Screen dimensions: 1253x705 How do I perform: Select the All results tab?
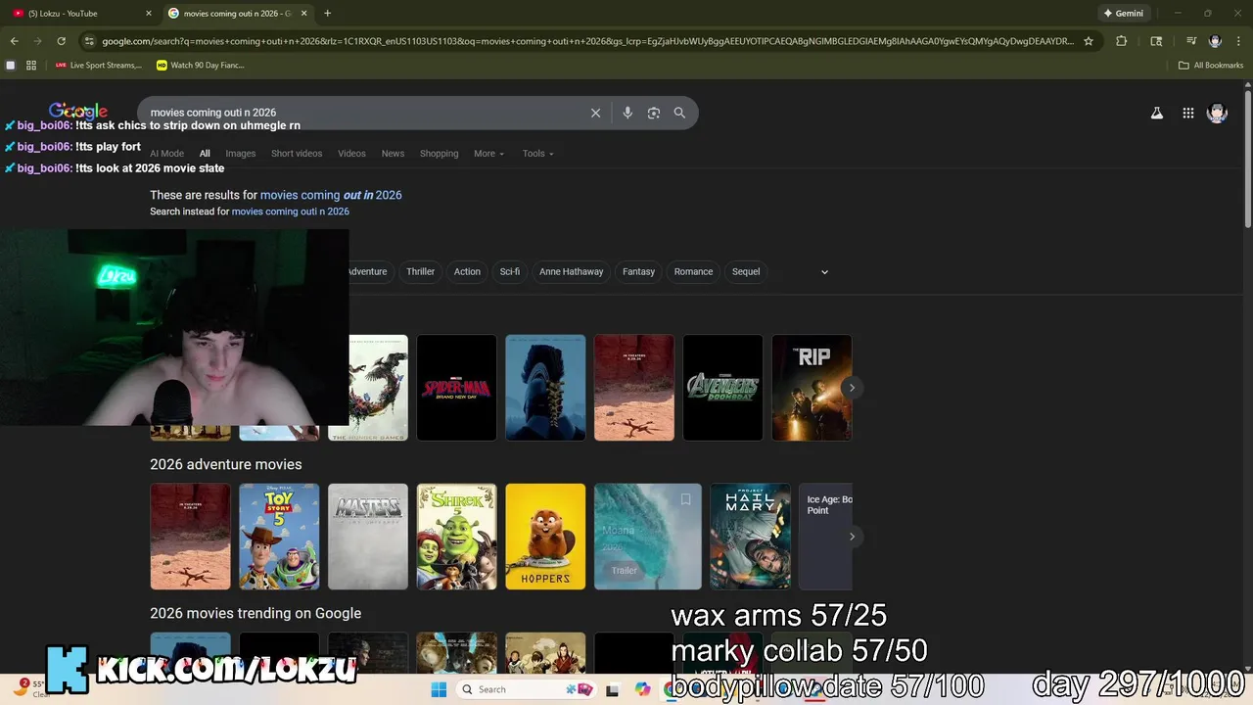[x=205, y=154]
